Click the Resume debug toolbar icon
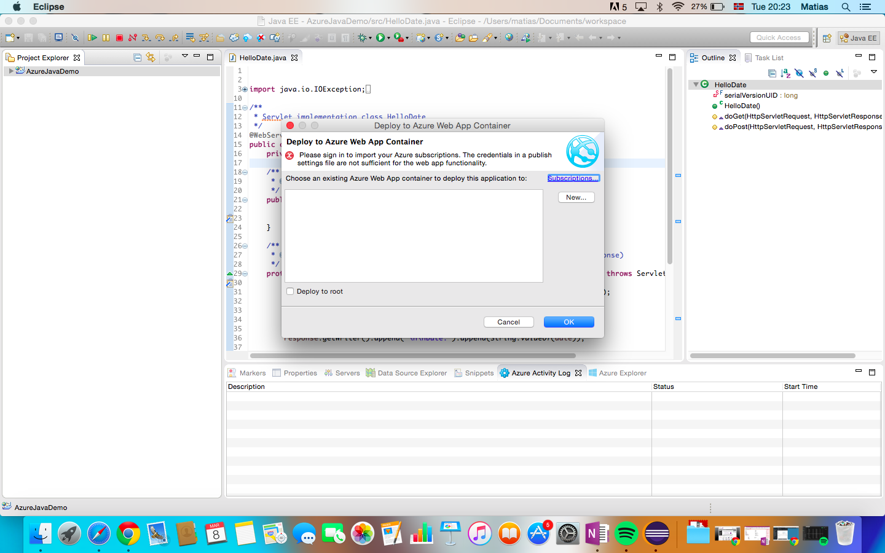Image resolution: width=885 pixels, height=553 pixels. (92, 37)
